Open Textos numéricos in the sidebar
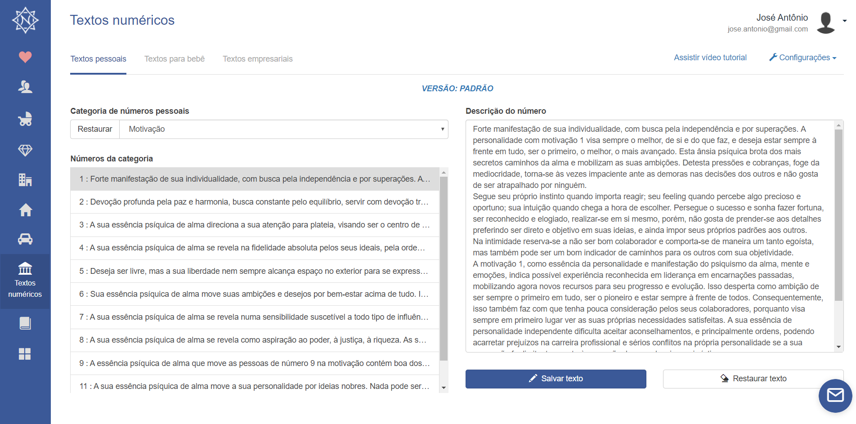856x424 pixels. (25, 281)
